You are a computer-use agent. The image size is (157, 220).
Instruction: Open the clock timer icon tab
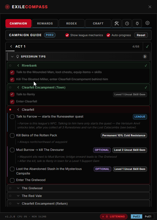click(x=127, y=23)
